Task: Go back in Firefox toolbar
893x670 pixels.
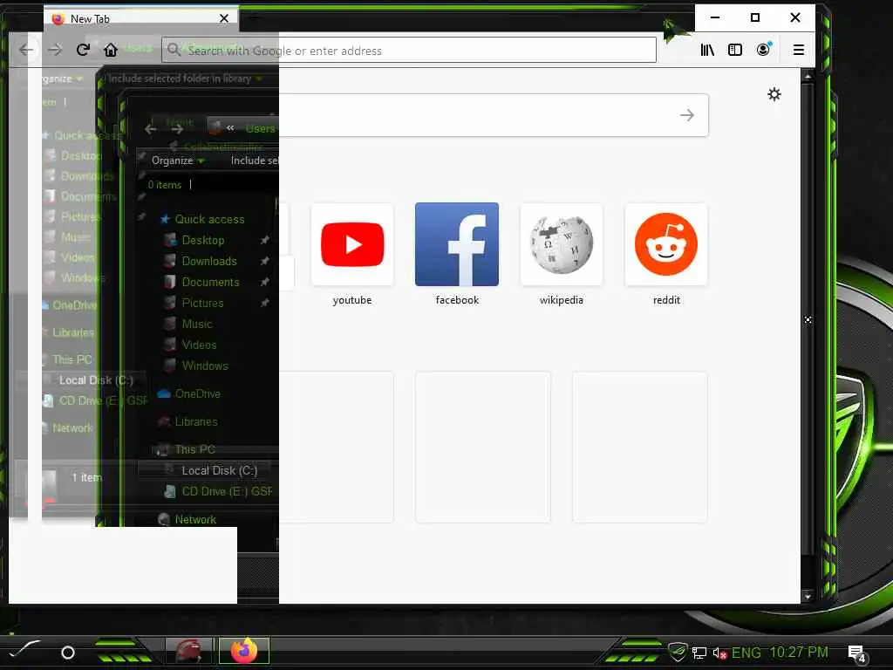Action: point(26,50)
